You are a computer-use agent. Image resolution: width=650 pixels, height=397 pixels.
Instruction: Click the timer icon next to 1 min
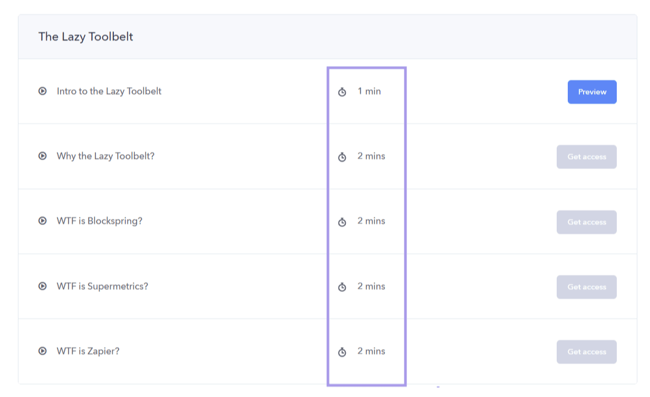tap(342, 91)
